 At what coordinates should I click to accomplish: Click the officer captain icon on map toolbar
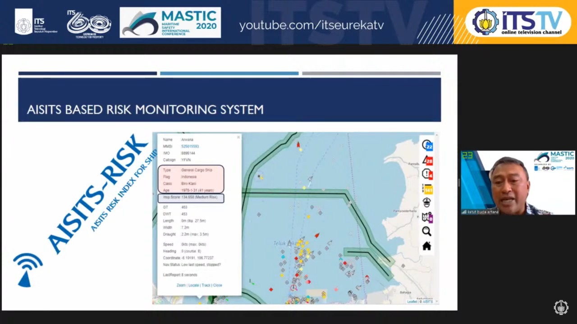click(x=426, y=202)
